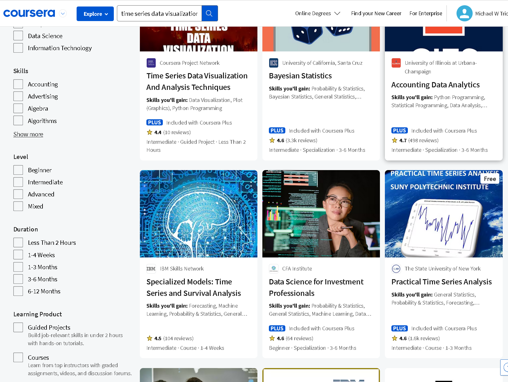Open the Explore dropdown

coord(95,14)
